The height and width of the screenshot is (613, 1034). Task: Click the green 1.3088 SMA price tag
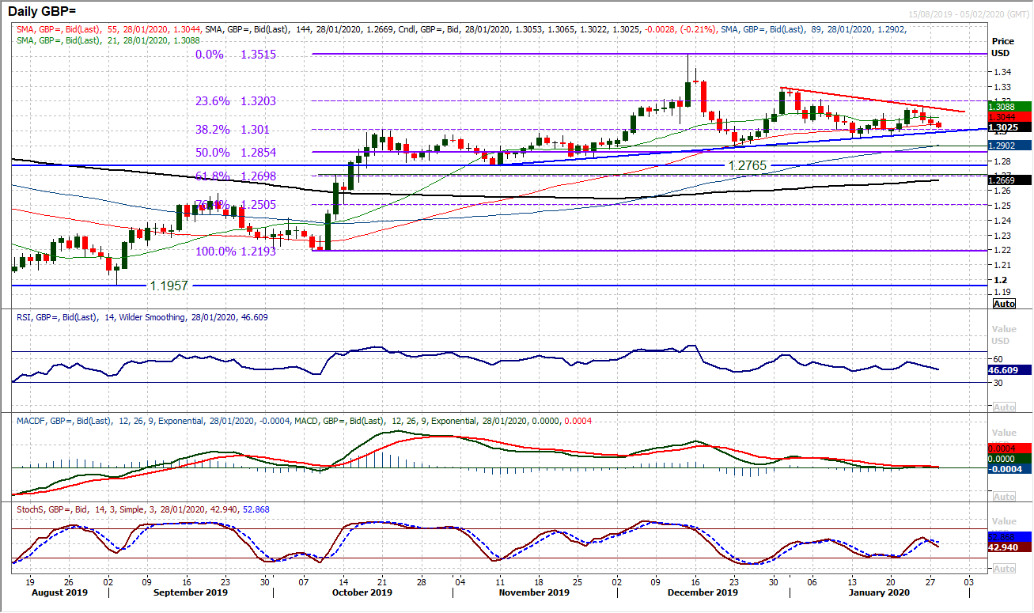coord(1010,108)
